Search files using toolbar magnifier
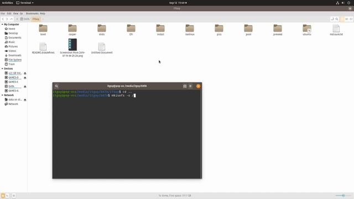Viewport: 354px width, 199px height. tap(337, 19)
